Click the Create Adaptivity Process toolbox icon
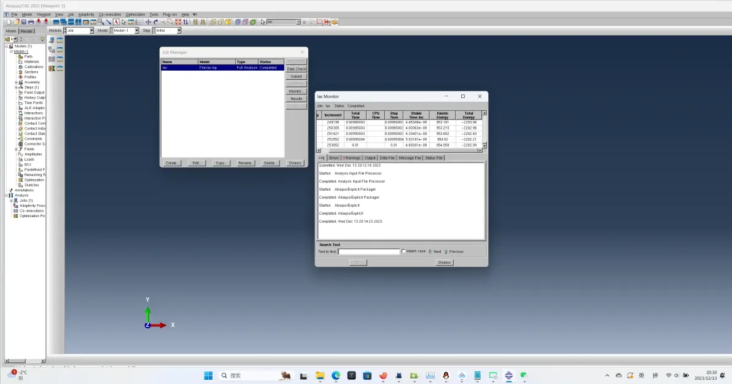The image size is (732, 384). click(x=52, y=50)
